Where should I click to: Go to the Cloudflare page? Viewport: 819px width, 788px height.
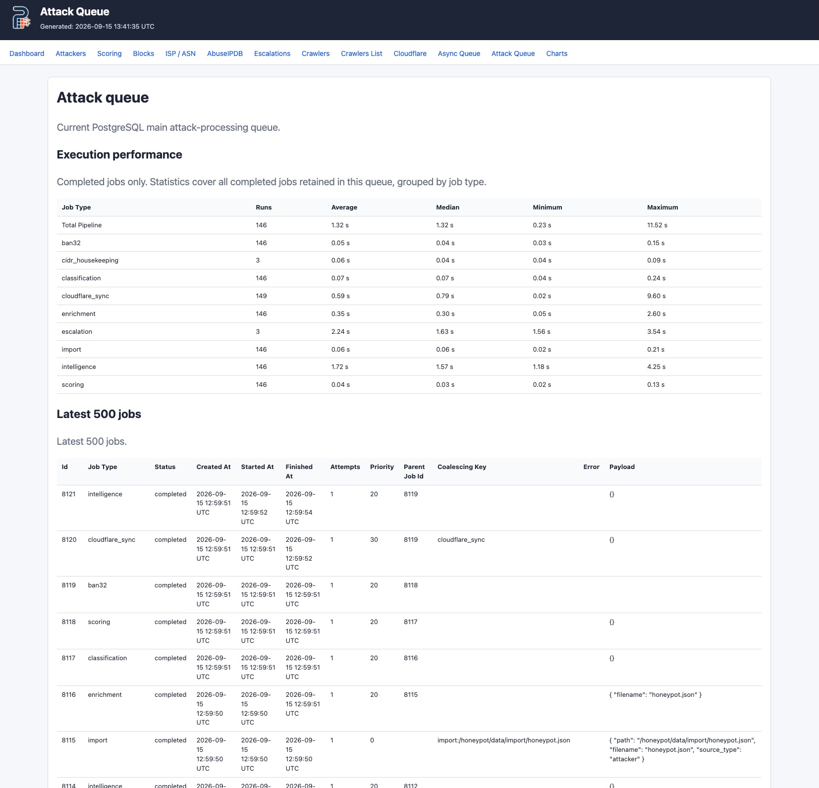coord(410,53)
